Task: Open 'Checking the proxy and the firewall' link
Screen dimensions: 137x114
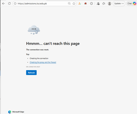Action: pyautogui.click(x=43, y=62)
